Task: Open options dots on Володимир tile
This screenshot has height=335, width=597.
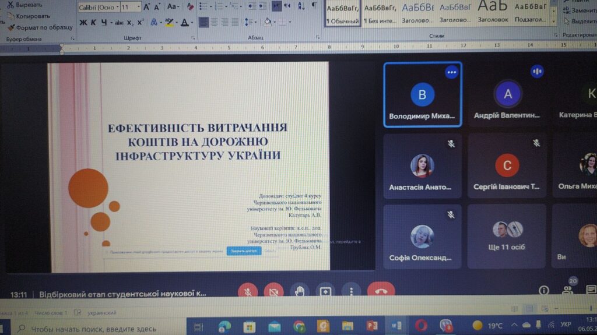Action: [x=452, y=72]
